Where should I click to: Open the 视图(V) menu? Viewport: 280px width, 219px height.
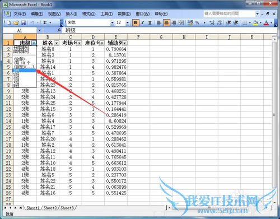pyautogui.click(x=54, y=14)
